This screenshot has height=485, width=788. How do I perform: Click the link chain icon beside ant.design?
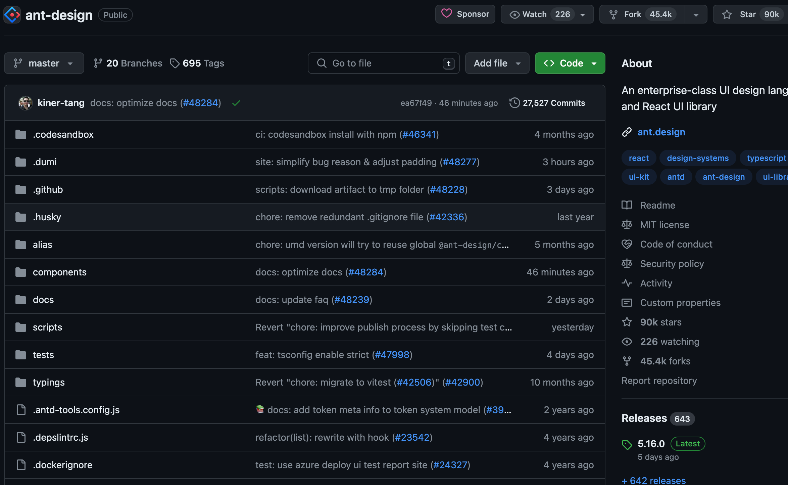point(627,132)
